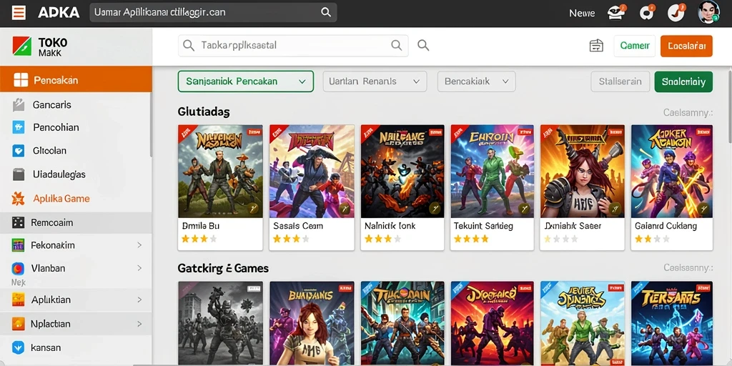Click the gray Uiadaulegias icon
Viewport: 732px width, 366px height.
coord(18,174)
